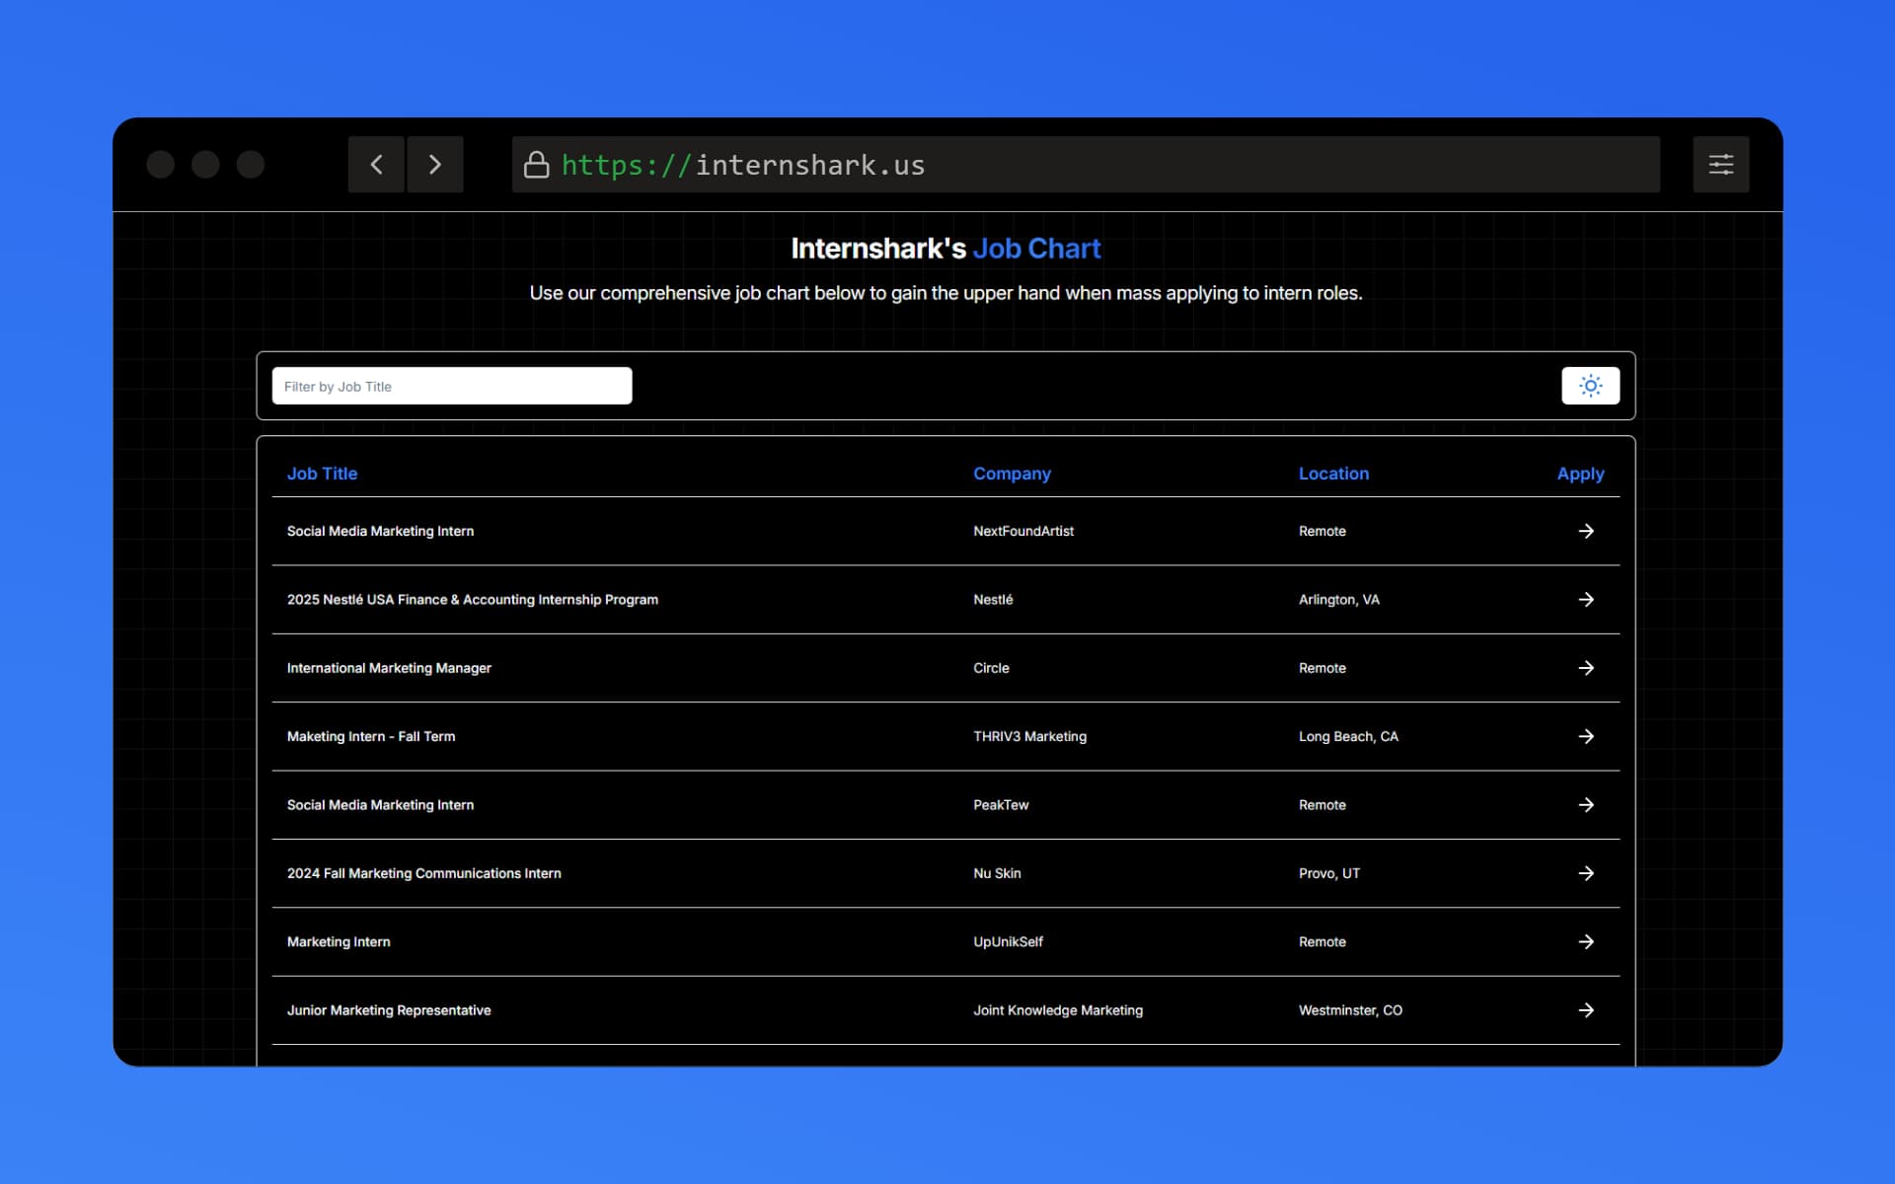Open Nu Skin job apply arrow
The width and height of the screenshot is (1895, 1184).
coord(1585,873)
